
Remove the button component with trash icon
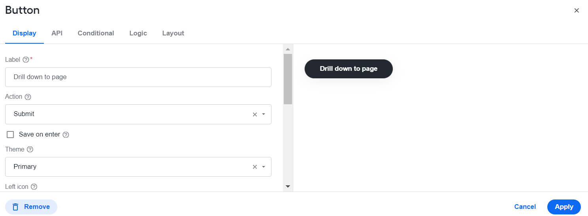pyautogui.click(x=31, y=207)
